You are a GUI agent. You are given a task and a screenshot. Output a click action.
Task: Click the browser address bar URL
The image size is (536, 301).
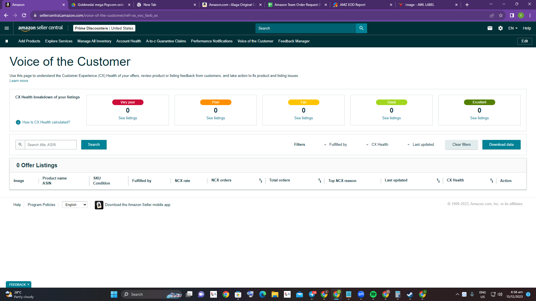[99, 15]
